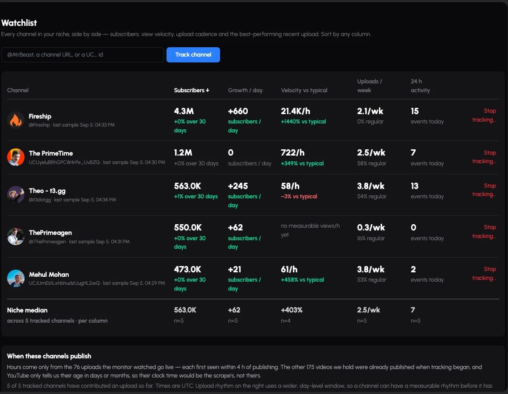Click Mehul Mohan's profile avatar
Image resolution: width=508 pixels, height=394 pixels.
pyautogui.click(x=16, y=278)
